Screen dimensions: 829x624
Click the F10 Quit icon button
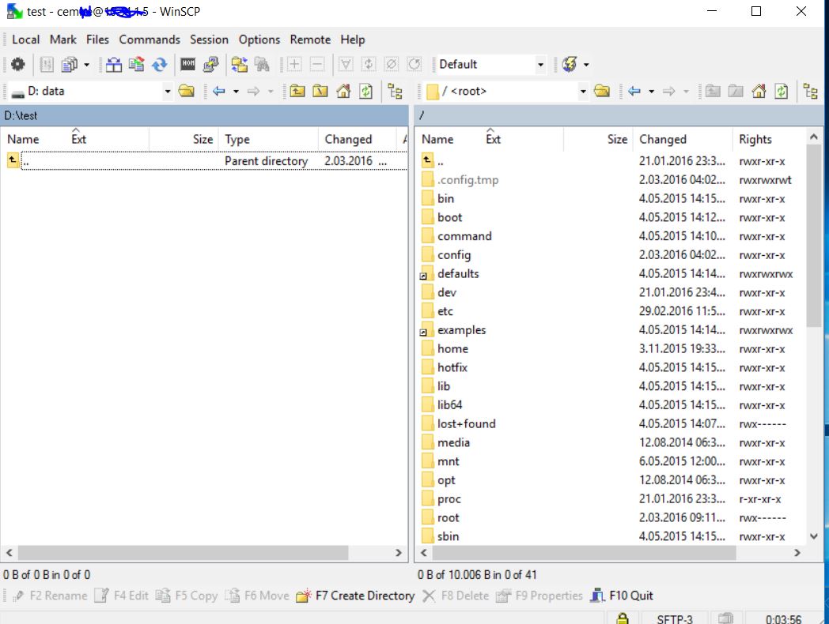(x=622, y=596)
